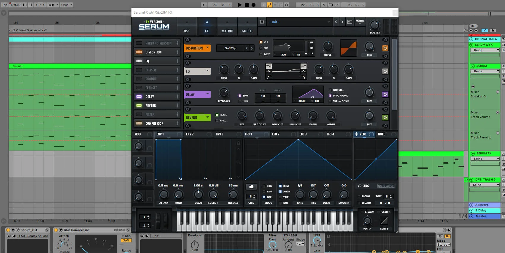Go to next preset arrow
Screen dimensions: 505x253
(342, 22)
